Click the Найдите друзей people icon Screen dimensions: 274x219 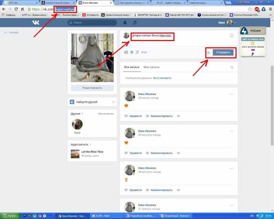72,102
